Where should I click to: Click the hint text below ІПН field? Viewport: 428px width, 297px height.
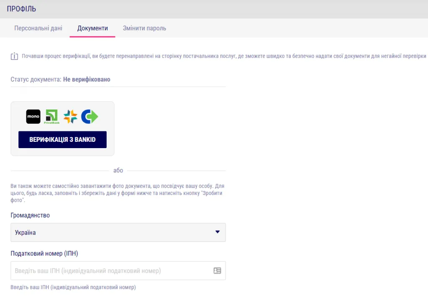click(x=73, y=287)
